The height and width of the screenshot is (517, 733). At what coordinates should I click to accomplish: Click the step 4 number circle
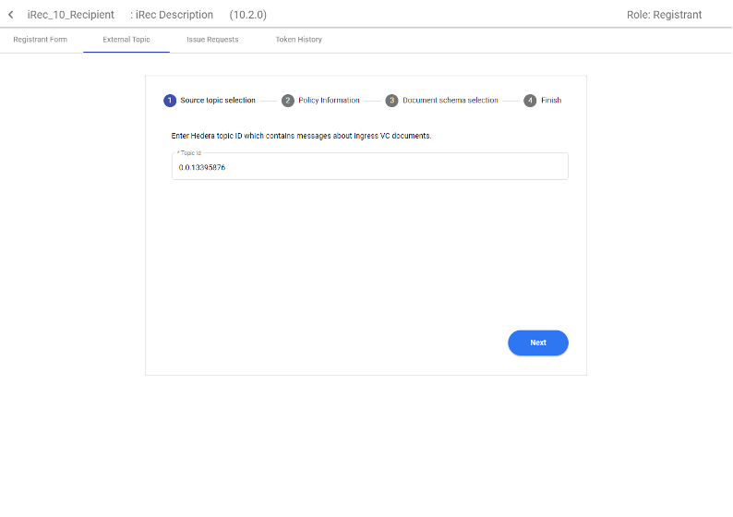point(530,101)
